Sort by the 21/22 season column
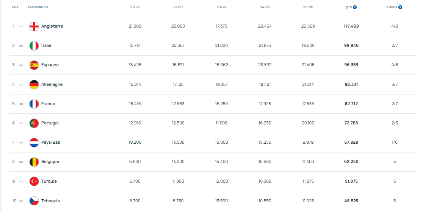The height and width of the screenshot is (211, 423). [x=135, y=7]
